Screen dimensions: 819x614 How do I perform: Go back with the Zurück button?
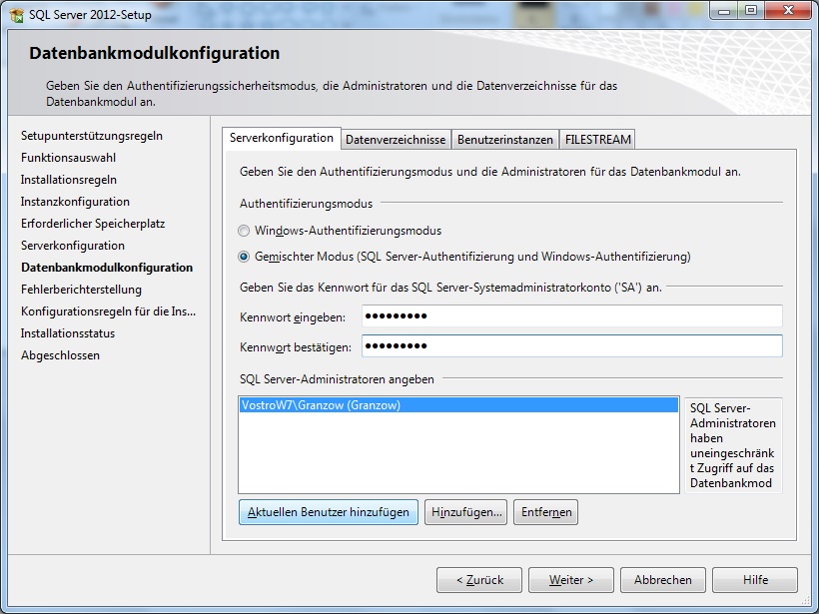click(x=479, y=580)
